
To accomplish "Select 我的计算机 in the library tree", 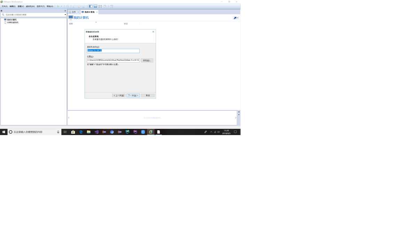I will tap(12, 20).
